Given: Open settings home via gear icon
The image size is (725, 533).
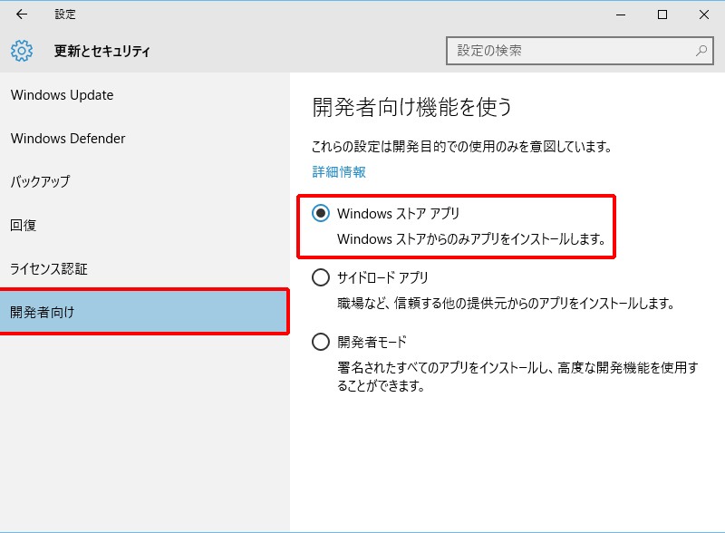Looking at the screenshot, I should point(22,51).
